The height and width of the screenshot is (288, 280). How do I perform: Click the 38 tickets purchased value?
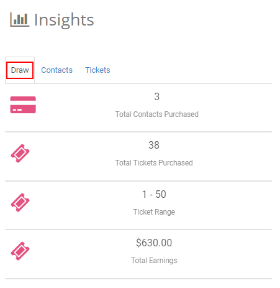(154, 145)
